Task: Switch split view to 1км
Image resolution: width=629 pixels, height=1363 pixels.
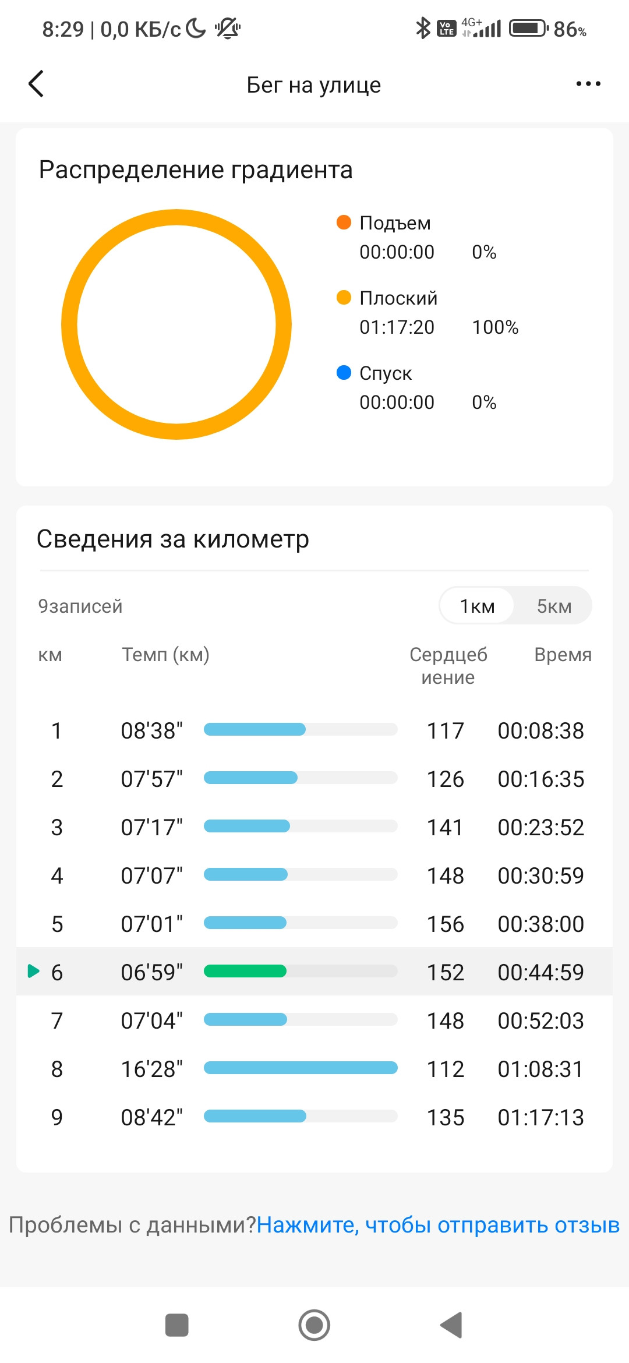Action: 478,606
